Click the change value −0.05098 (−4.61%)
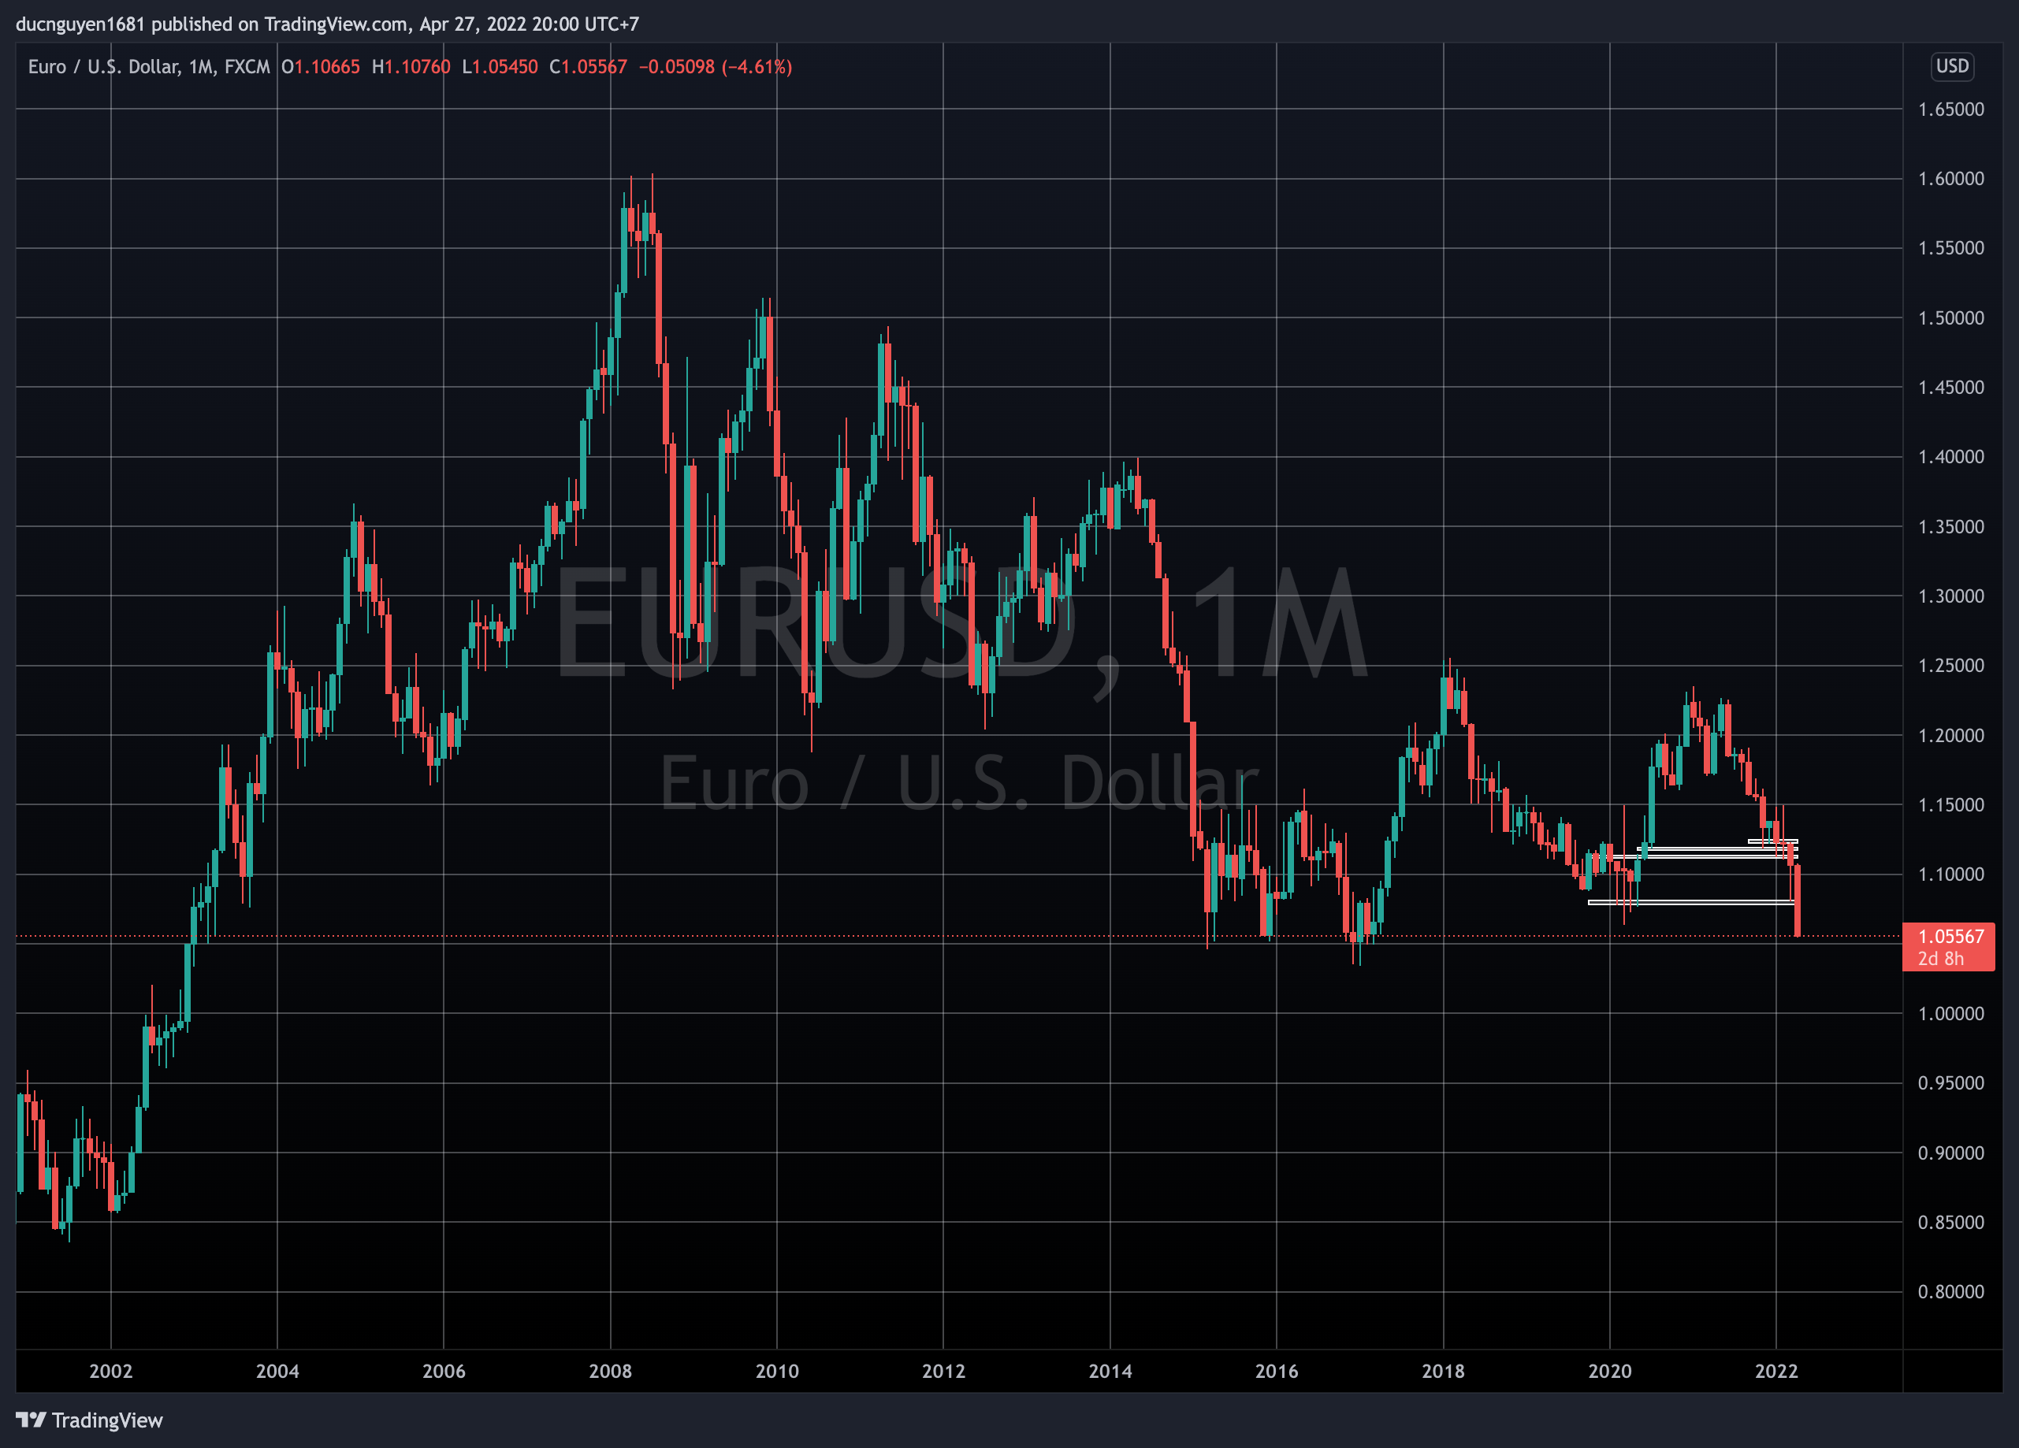Image resolution: width=2019 pixels, height=1448 pixels. [x=715, y=67]
